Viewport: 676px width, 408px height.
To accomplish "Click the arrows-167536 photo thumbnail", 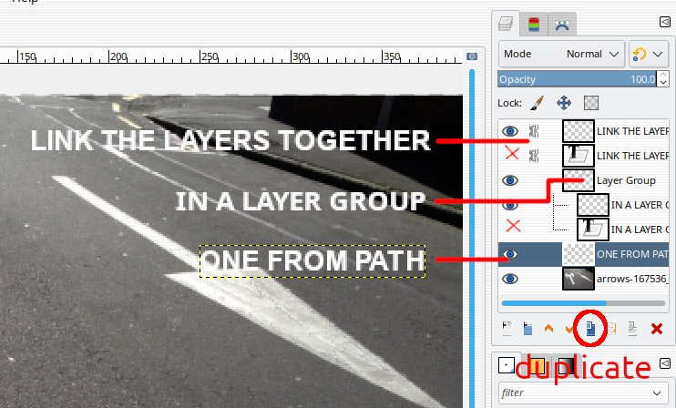I will [579, 279].
